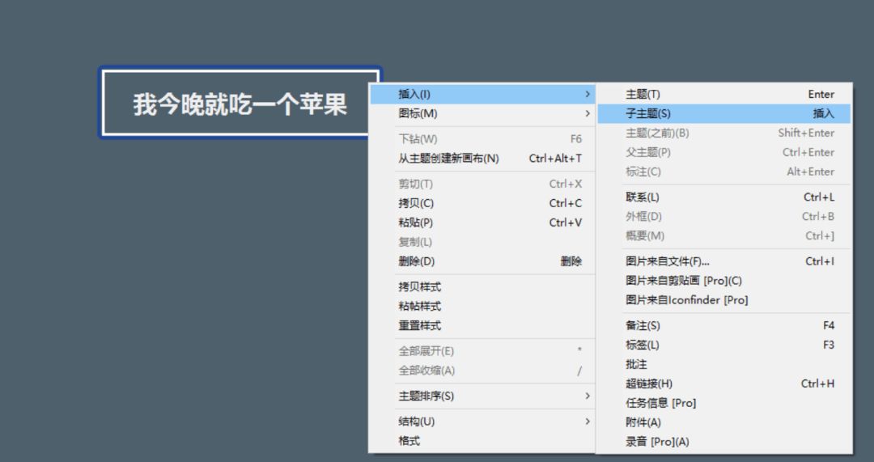This screenshot has width=874, height=462.
Task: Expand the 结构(U) submenu
Action: 482,422
